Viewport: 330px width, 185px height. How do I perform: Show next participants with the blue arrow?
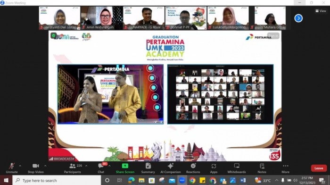pyautogui.click(x=298, y=18)
